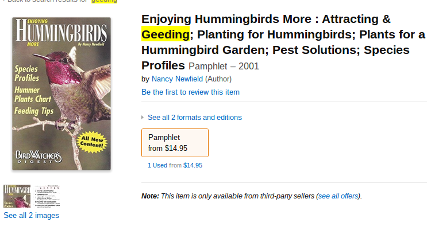Viewport: 427px width, 226px height.
Task: Click the (Author) role label
Action: 218,79
